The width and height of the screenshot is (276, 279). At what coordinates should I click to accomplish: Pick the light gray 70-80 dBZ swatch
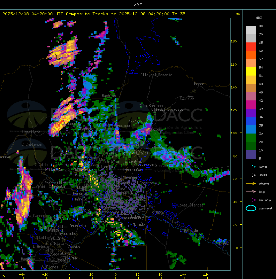pos(251,30)
